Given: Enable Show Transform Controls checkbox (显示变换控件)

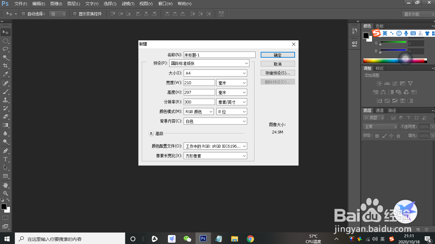Looking at the screenshot, I should (75, 14).
